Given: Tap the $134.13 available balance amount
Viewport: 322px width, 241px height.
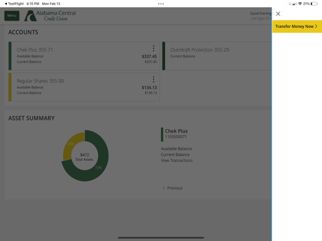Looking at the screenshot, I should (149, 88).
